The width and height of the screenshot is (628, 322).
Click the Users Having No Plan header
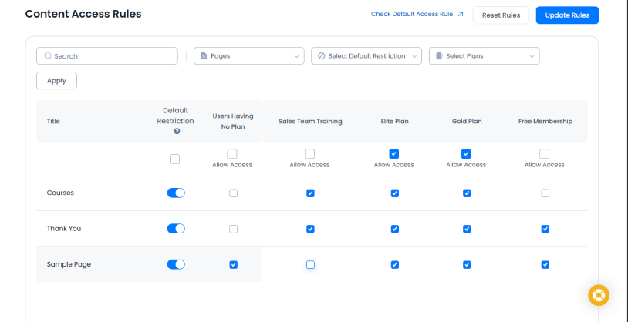coord(233,121)
